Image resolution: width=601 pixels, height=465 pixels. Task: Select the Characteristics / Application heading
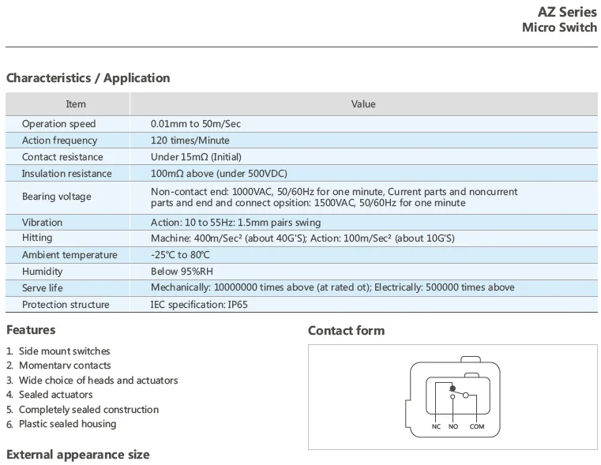tap(88, 78)
